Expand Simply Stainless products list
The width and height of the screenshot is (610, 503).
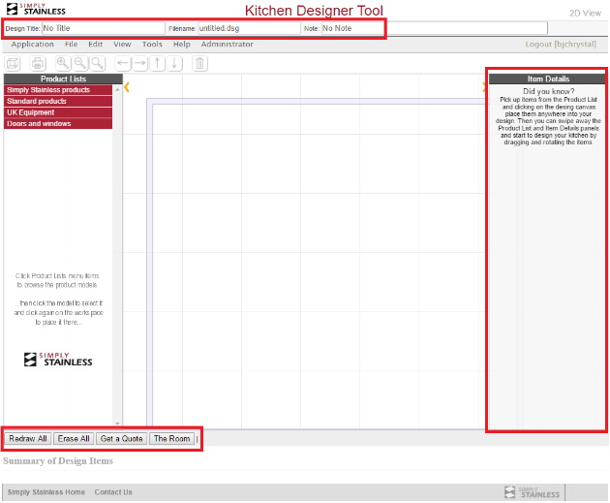point(58,90)
